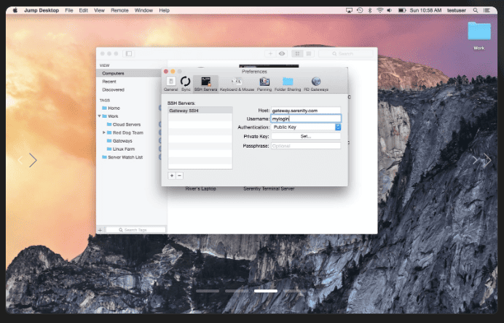The height and width of the screenshot is (323, 504).
Task: Open Notification Center from the menu bar
Action: (487, 10)
